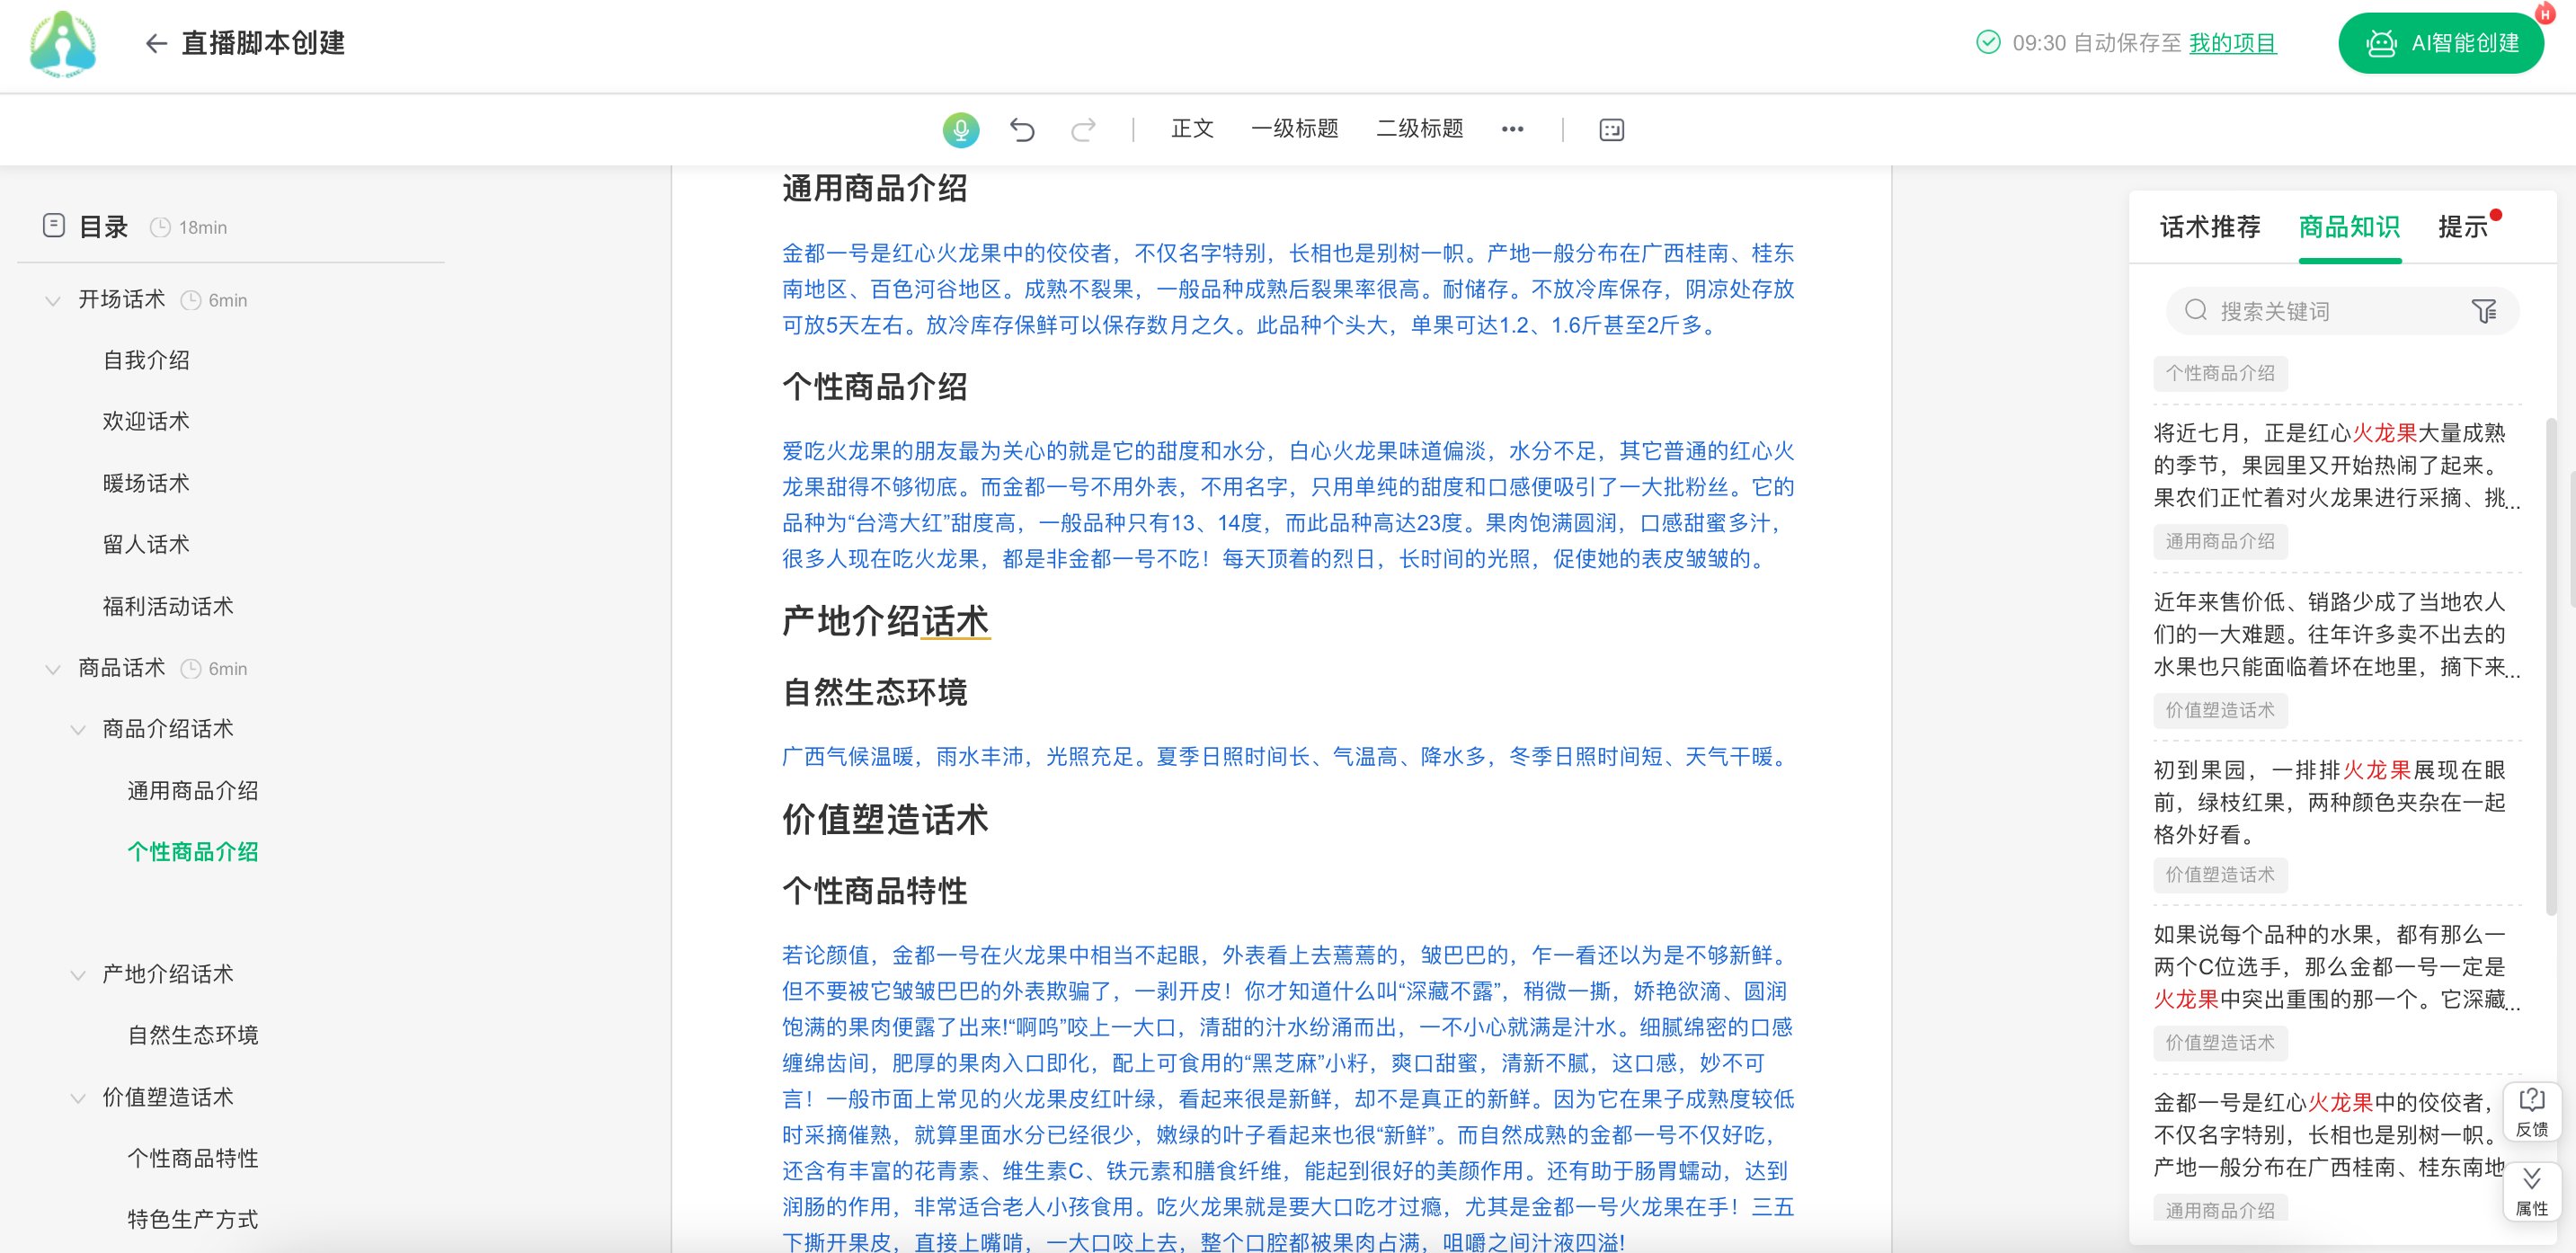Click the 产地介绍话术 heading in the editor
This screenshot has height=1253, width=2576.
(886, 621)
